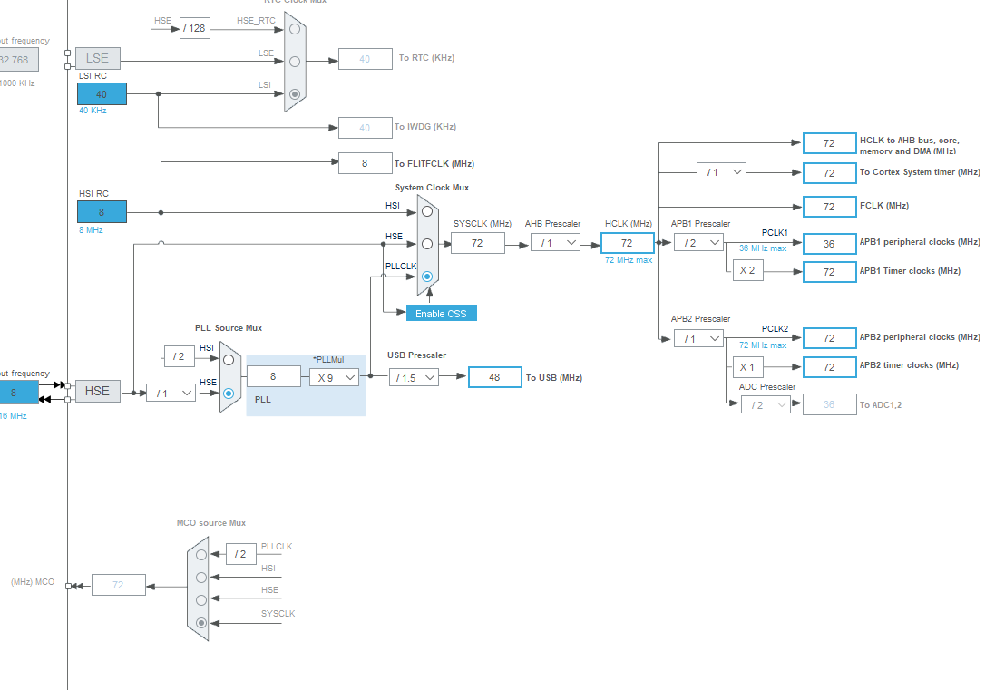Select PLLCLK radio in System Clock Mux
995x690 pixels.
[x=427, y=276]
